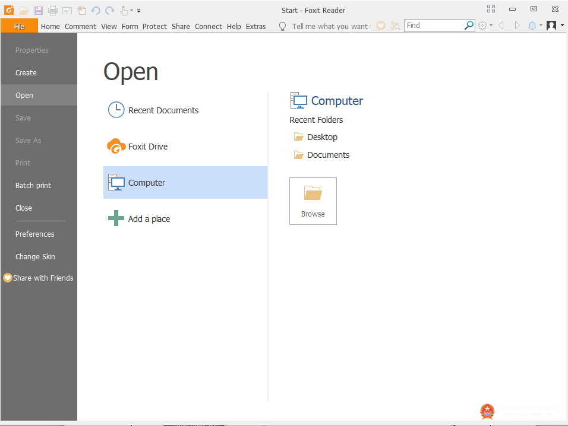The image size is (568, 426).
Task: Select the Protect ribbon tab
Action: (x=154, y=26)
